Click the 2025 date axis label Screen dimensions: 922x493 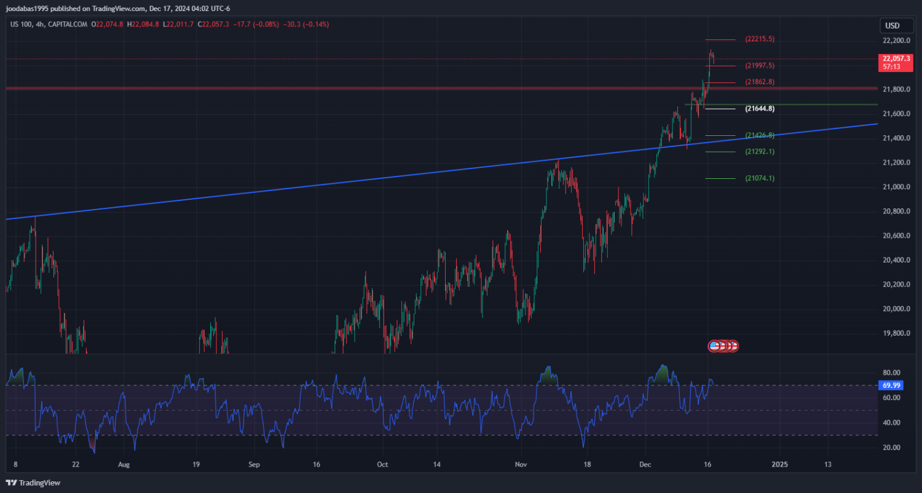(779, 464)
